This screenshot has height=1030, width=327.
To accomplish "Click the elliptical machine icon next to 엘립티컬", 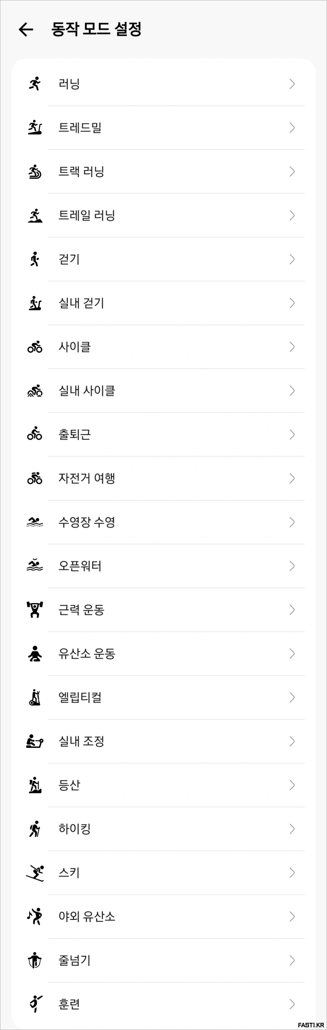I will point(34,697).
